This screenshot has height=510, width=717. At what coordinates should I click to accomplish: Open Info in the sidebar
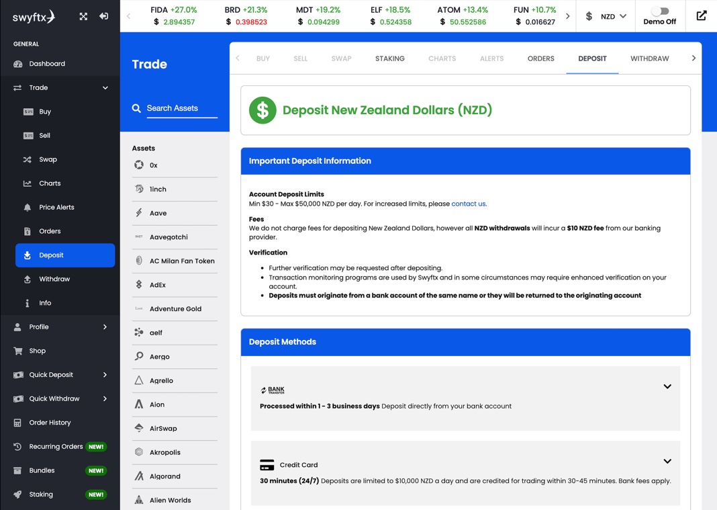point(65,303)
